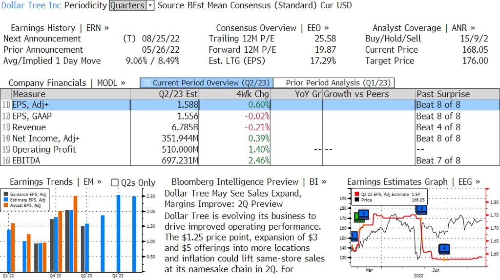
Task: Open Company Financials MODL link
Action: 66,83
